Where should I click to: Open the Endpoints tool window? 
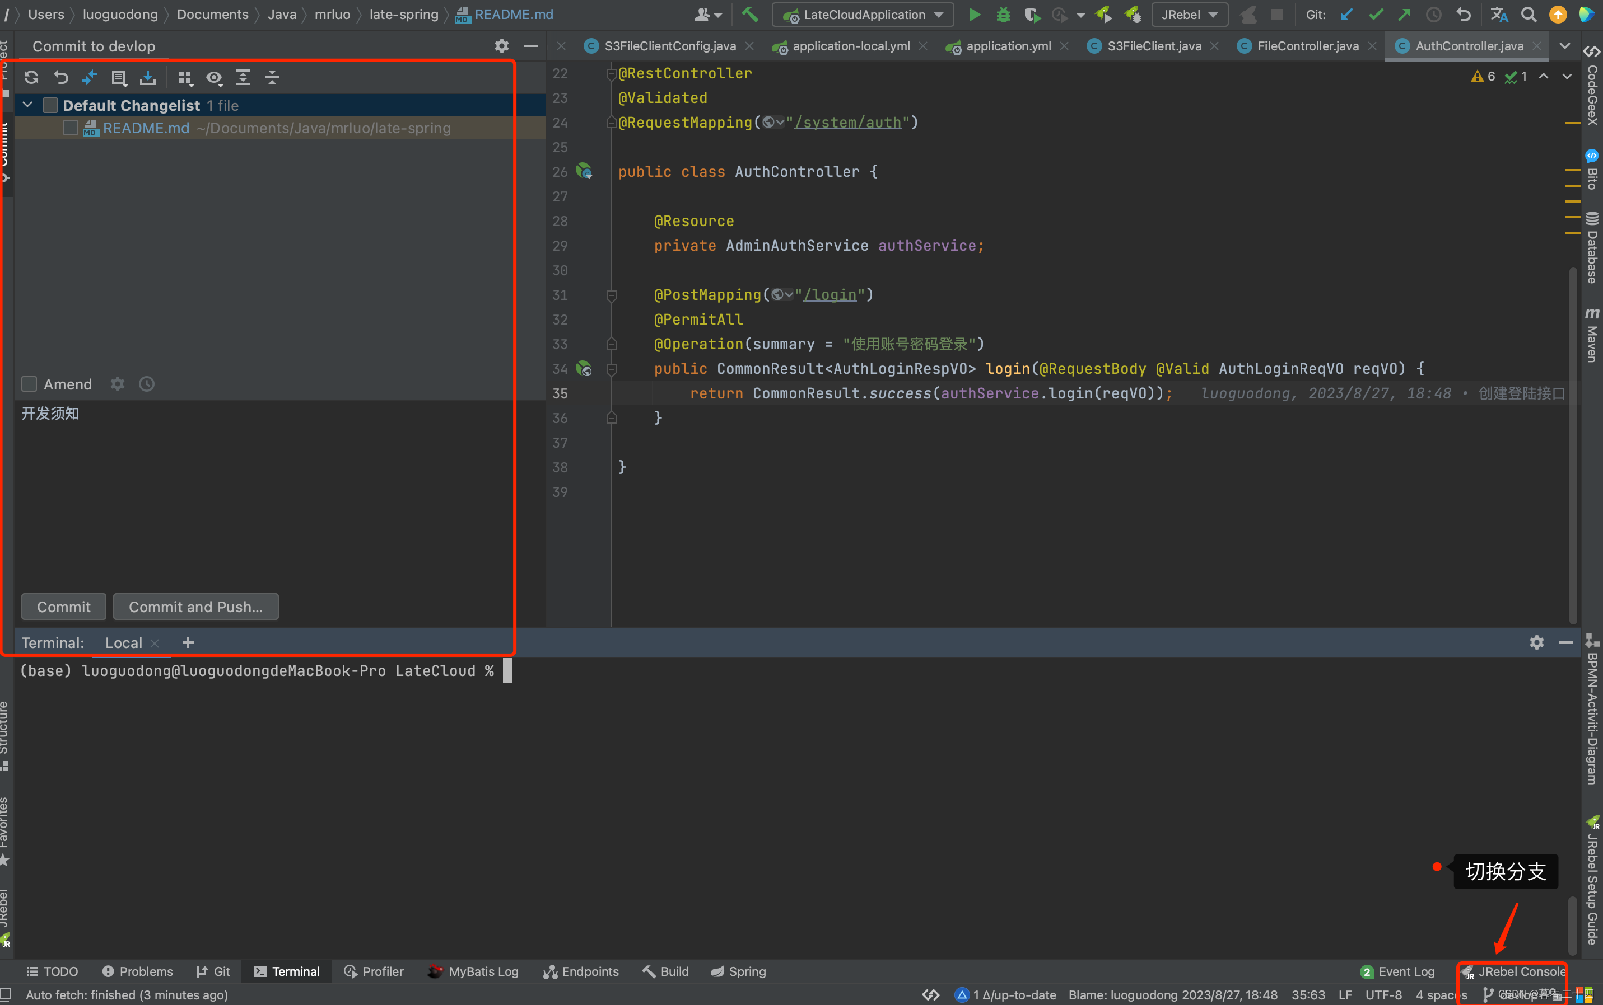tap(581, 971)
